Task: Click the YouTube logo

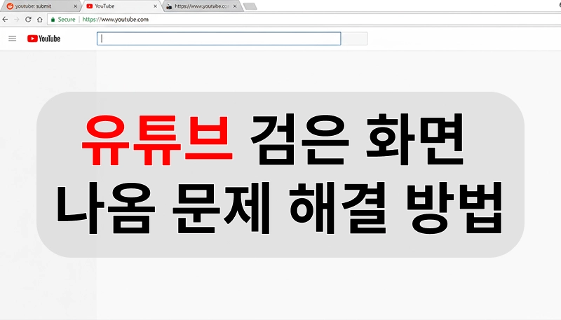Action: (43, 39)
